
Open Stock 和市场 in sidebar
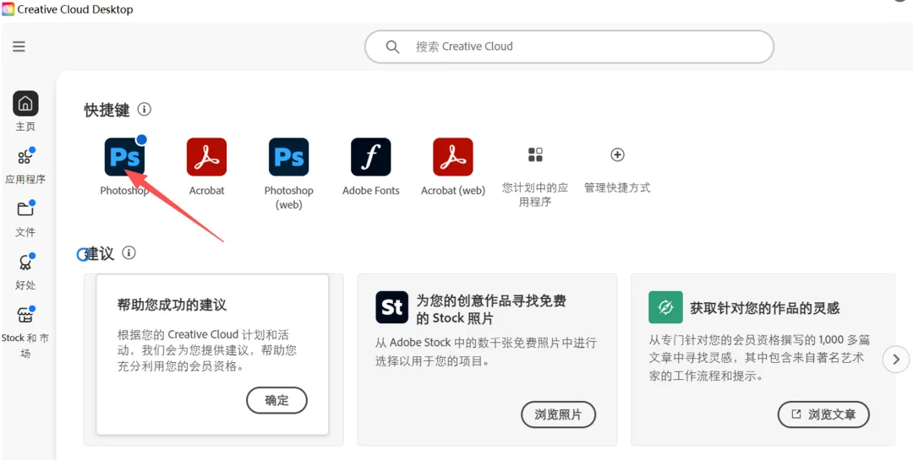pos(25,315)
